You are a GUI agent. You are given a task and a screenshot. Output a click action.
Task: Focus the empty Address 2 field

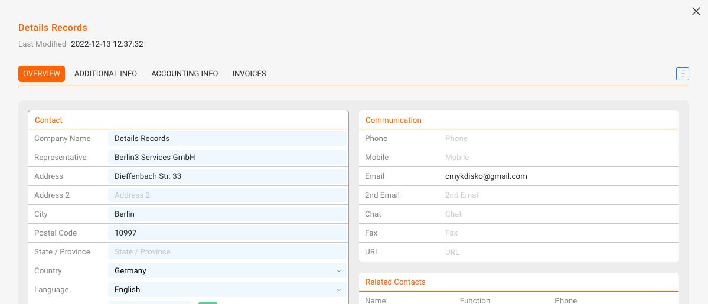point(227,195)
